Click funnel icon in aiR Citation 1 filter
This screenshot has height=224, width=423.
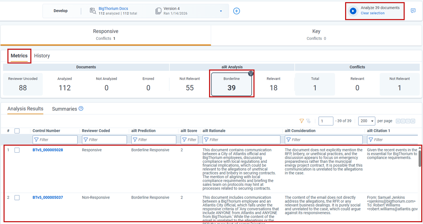[x=371, y=140]
